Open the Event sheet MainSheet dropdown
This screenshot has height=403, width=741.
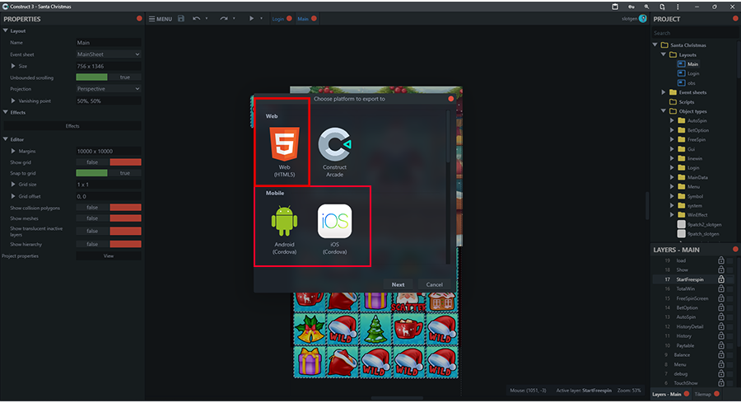point(108,54)
